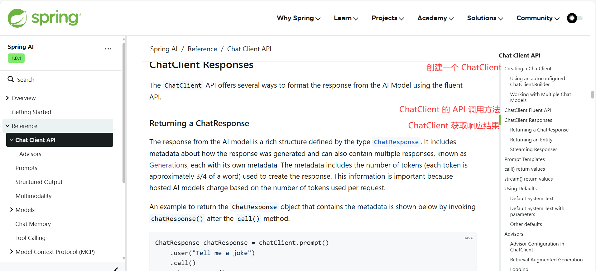Expand the Models section chevron
This screenshot has height=271, width=596.
tap(12, 210)
